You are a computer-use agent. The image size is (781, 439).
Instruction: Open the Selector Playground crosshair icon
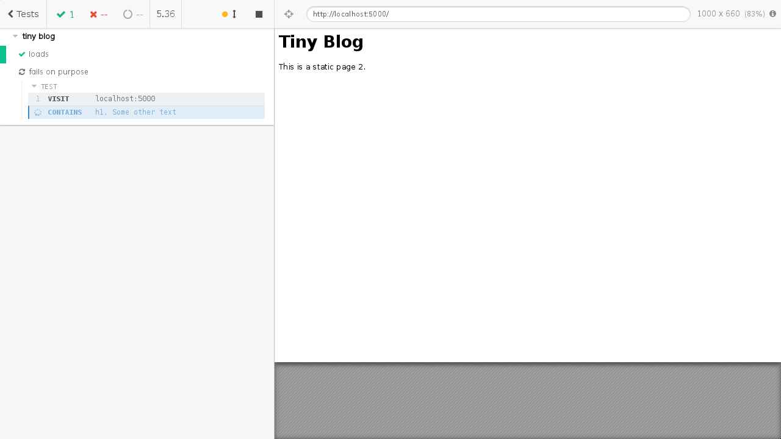(289, 14)
